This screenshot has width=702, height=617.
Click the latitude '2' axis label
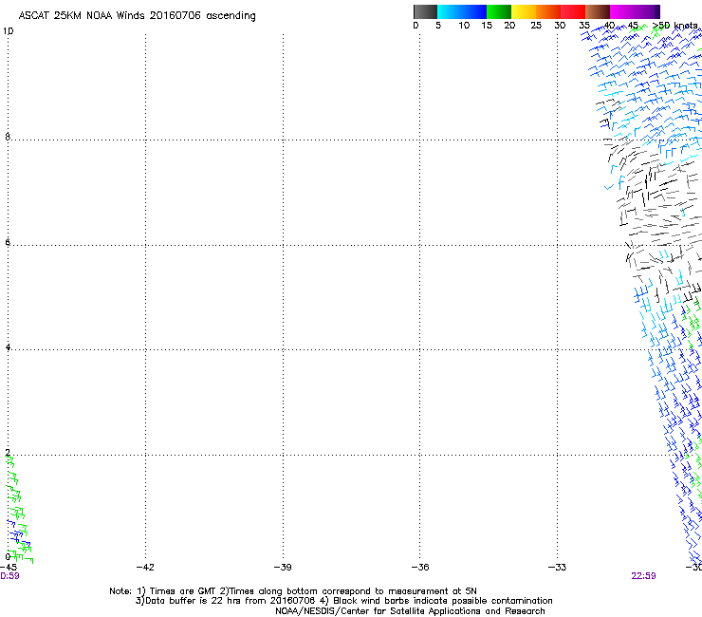point(8,453)
